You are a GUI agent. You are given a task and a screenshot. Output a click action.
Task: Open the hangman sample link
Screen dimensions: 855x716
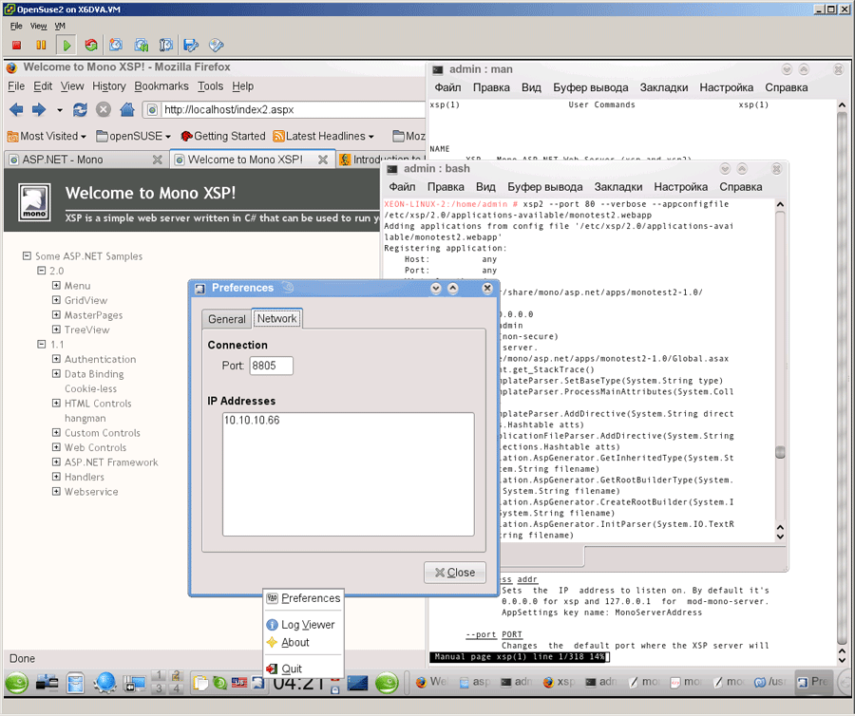coord(85,418)
